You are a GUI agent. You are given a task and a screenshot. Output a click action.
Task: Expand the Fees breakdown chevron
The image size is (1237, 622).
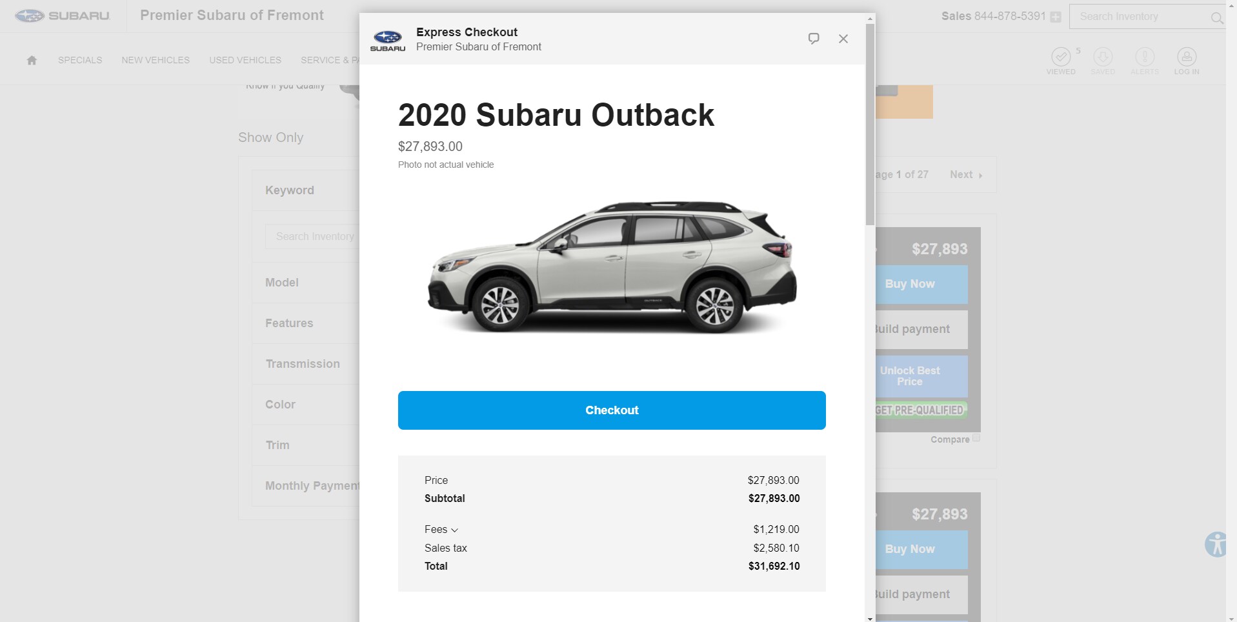click(x=454, y=530)
